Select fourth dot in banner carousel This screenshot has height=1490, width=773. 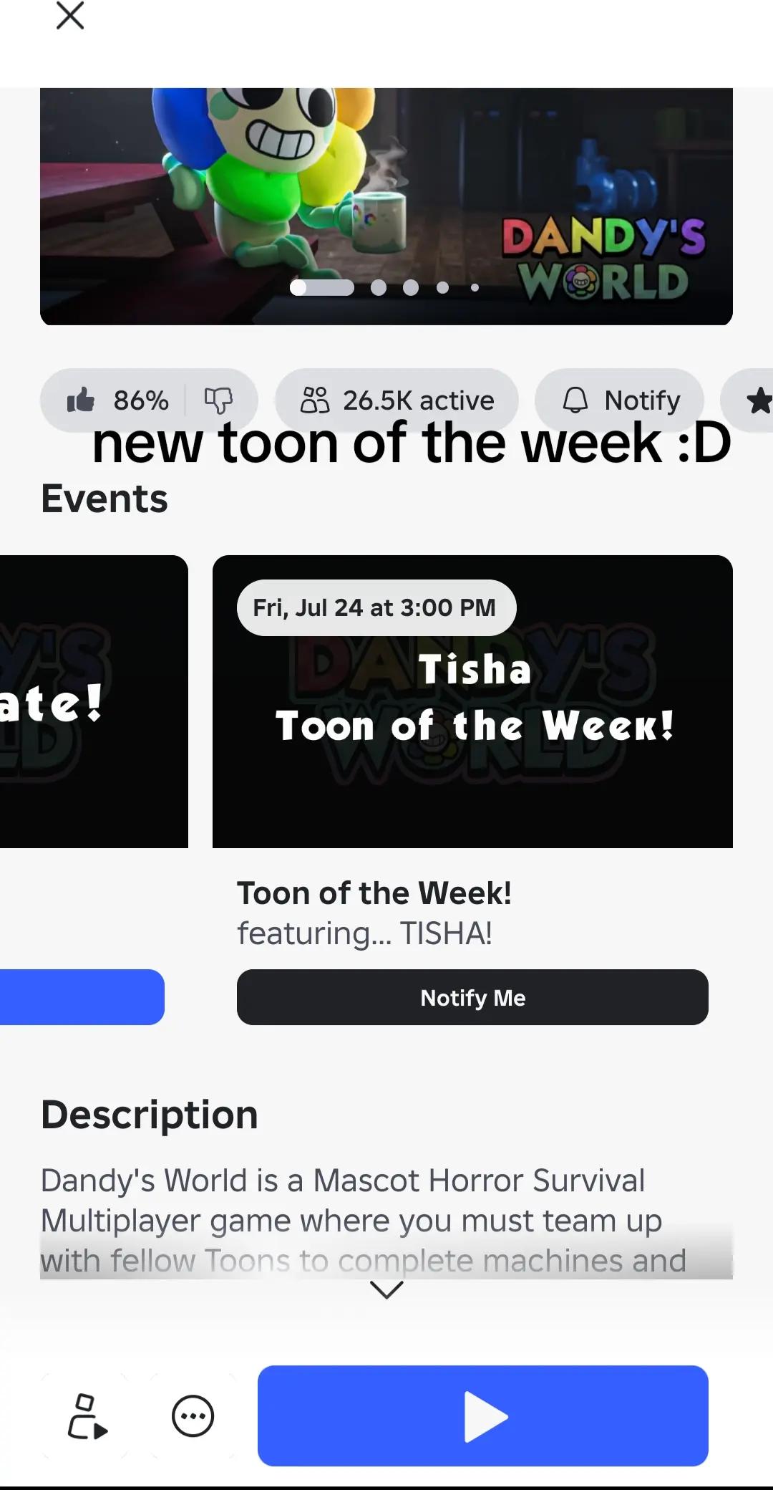pyautogui.click(x=443, y=287)
